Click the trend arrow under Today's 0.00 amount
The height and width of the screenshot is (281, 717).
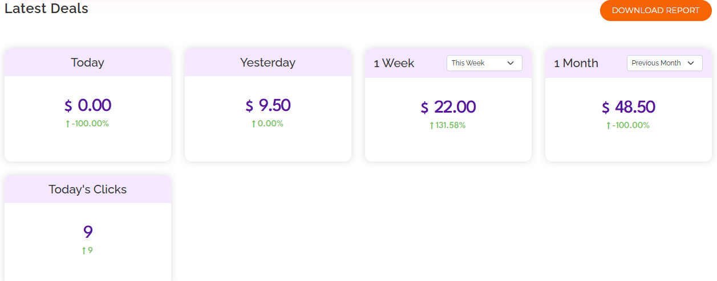(x=68, y=124)
